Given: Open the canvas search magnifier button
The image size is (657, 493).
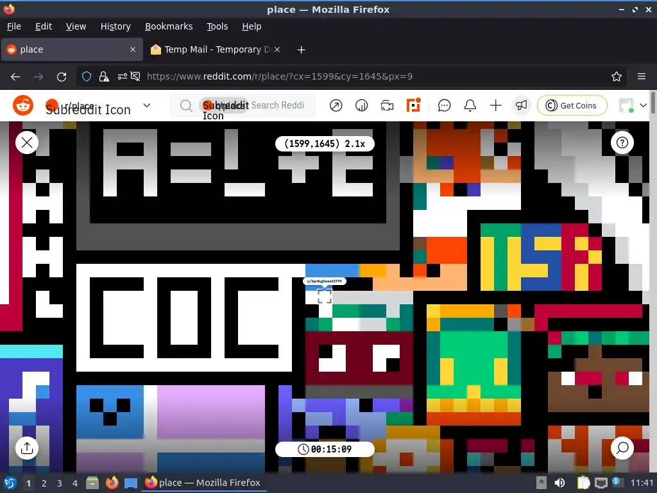Looking at the screenshot, I should [x=622, y=448].
